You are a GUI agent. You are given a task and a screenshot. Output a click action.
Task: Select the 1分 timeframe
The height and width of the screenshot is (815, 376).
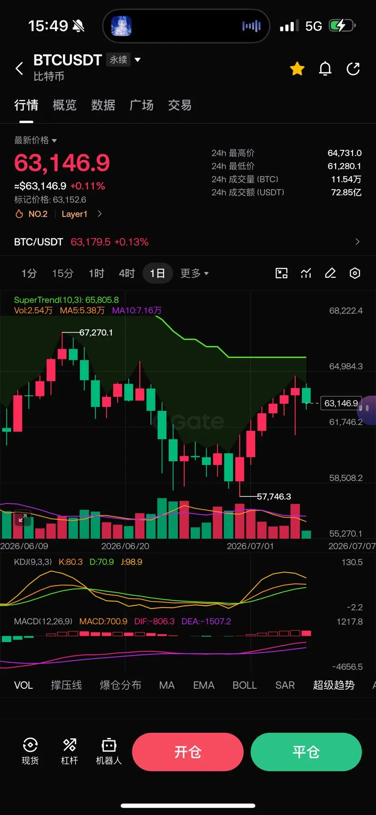tap(29, 273)
